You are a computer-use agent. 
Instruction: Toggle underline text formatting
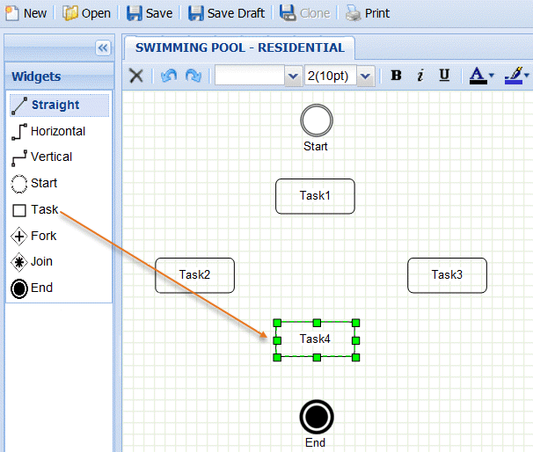point(444,76)
